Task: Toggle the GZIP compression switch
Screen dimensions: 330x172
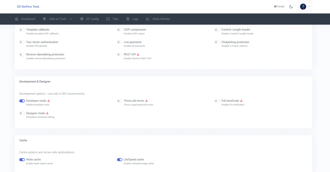Action: click(120, 30)
